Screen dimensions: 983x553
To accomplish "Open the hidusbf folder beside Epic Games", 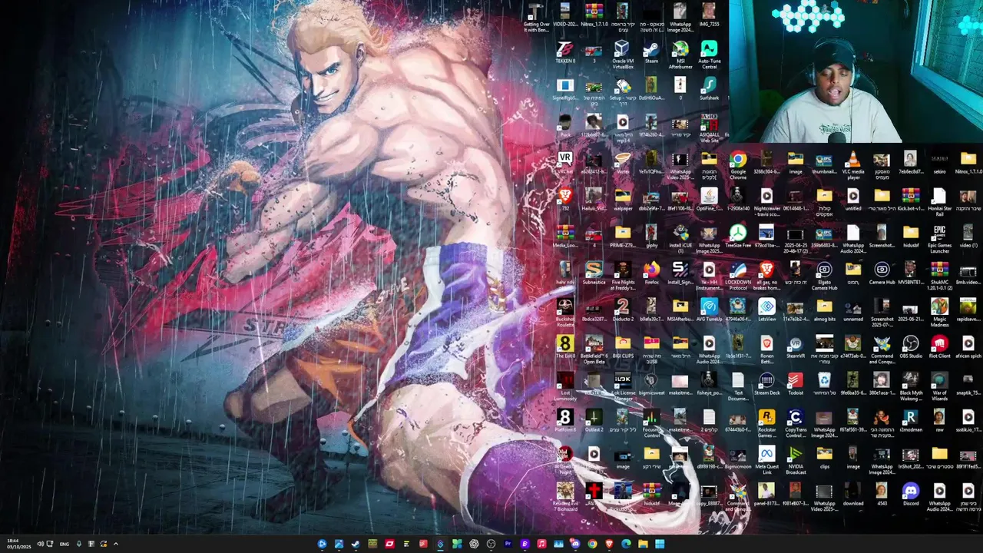I will 911,237.
